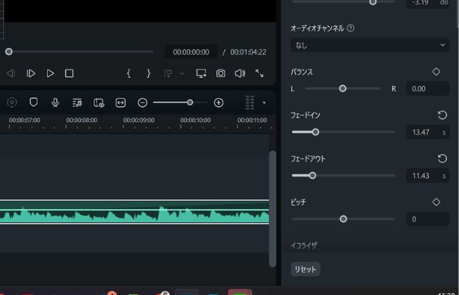Zoom timeline to fit with arrows icon
459x295 pixels.
[121, 103]
